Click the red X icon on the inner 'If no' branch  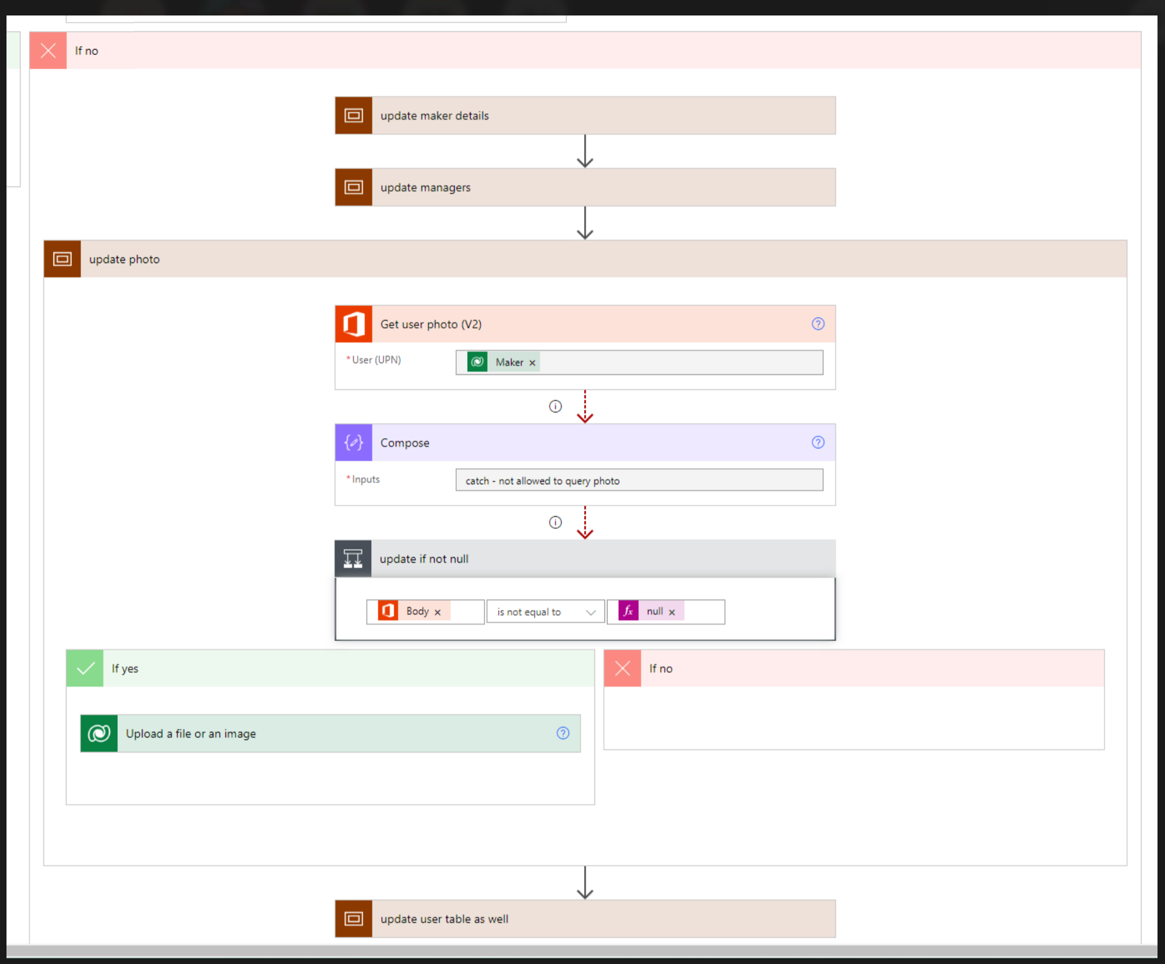tap(622, 668)
